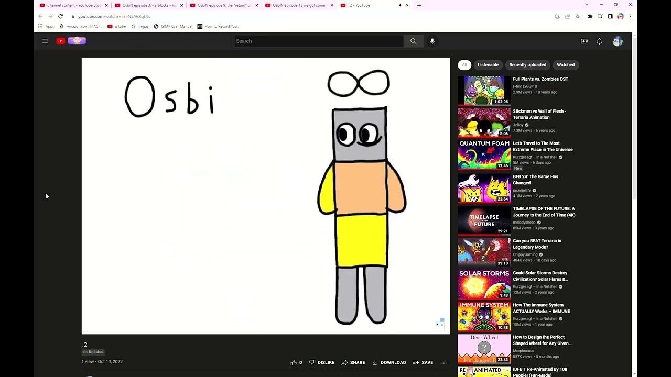Click the DISLIKE button
The image size is (671, 377).
pyautogui.click(x=321, y=362)
